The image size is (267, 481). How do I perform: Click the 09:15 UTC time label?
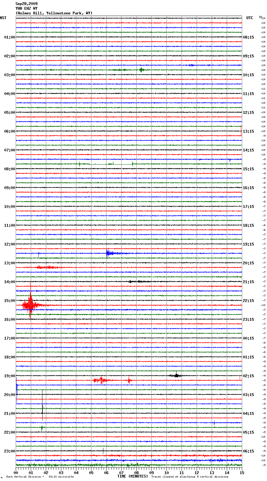[248, 56]
